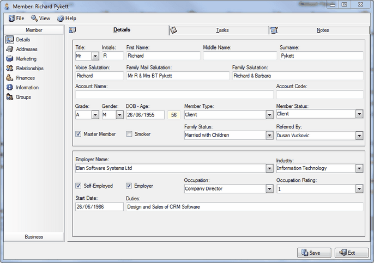The width and height of the screenshot is (374, 263).
Task: Click the Age value 56
Action: (x=174, y=115)
